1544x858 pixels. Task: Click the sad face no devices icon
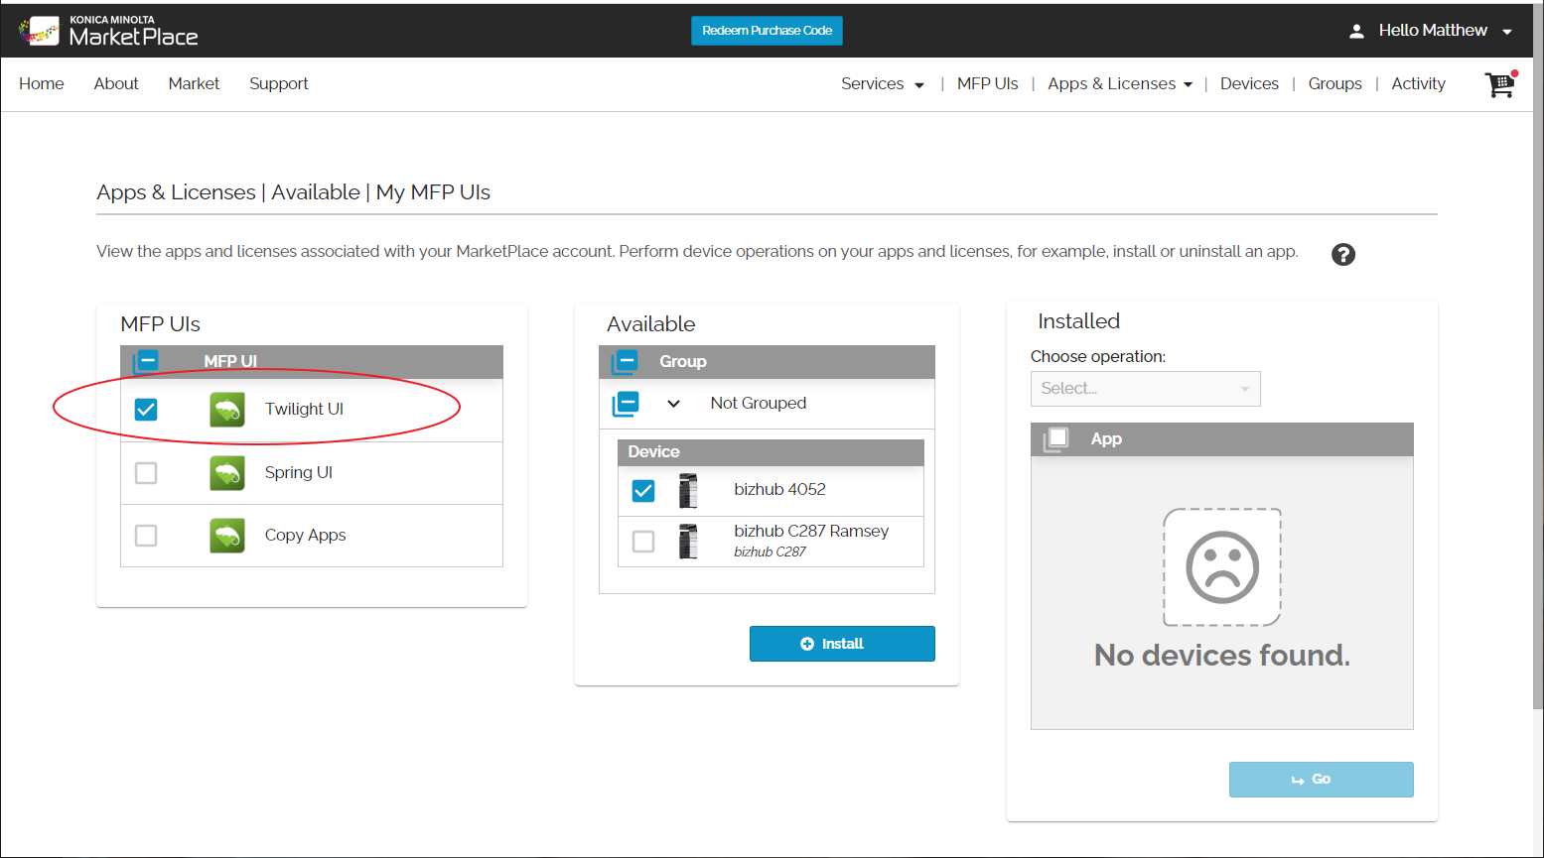(x=1222, y=567)
